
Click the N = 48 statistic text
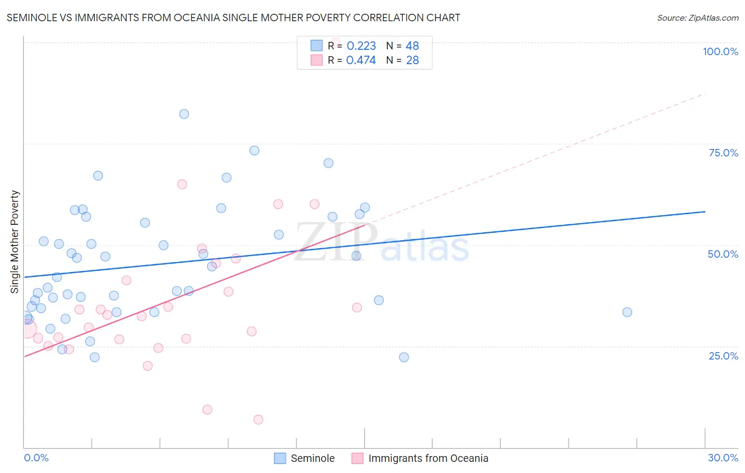coord(402,46)
